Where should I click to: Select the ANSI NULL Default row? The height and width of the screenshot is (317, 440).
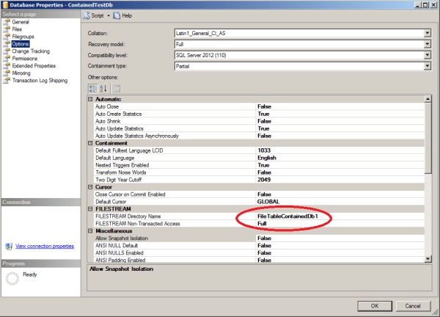tap(259, 245)
